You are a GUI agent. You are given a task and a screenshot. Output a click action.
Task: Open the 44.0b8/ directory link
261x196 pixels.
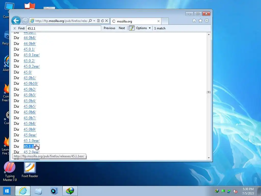click(30, 38)
